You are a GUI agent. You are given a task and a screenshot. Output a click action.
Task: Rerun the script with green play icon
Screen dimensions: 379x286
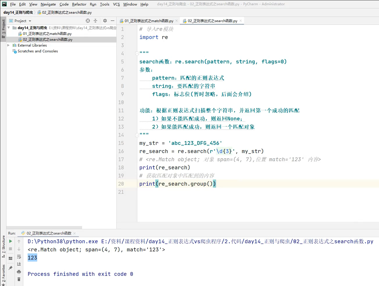coord(10,241)
